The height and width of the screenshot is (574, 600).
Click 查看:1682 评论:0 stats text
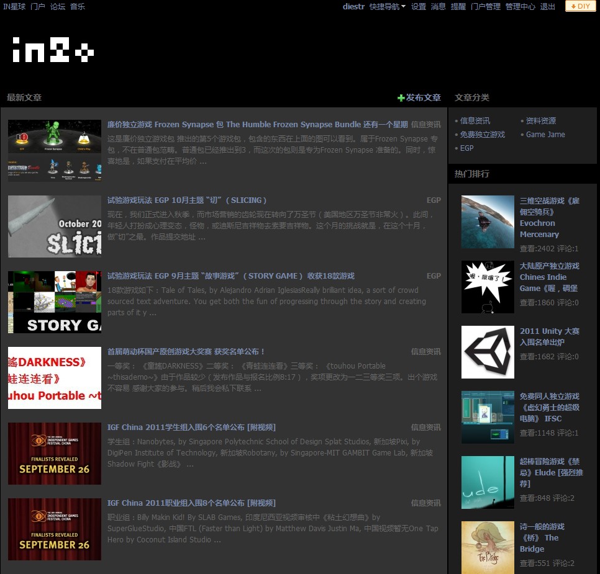[549, 357]
